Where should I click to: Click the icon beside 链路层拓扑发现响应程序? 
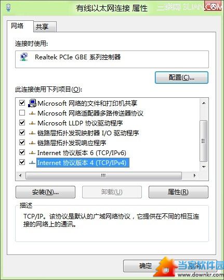click(x=32, y=143)
